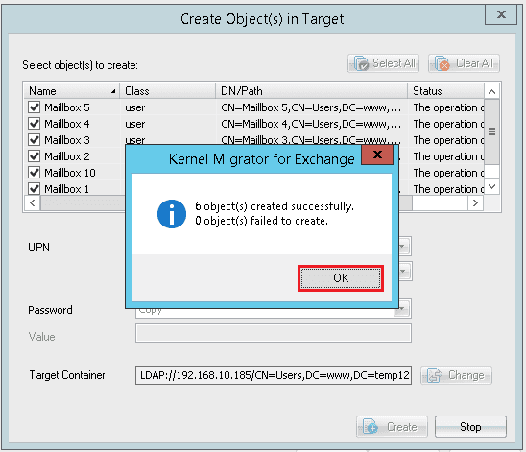The height and width of the screenshot is (452, 526).
Task: Click the list's scroll down arrow
Action: pyautogui.click(x=491, y=186)
